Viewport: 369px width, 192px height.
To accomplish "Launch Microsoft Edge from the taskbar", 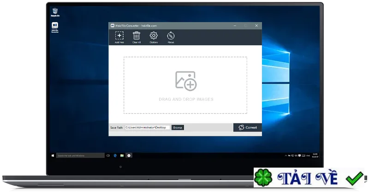I will (x=115, y=156).
